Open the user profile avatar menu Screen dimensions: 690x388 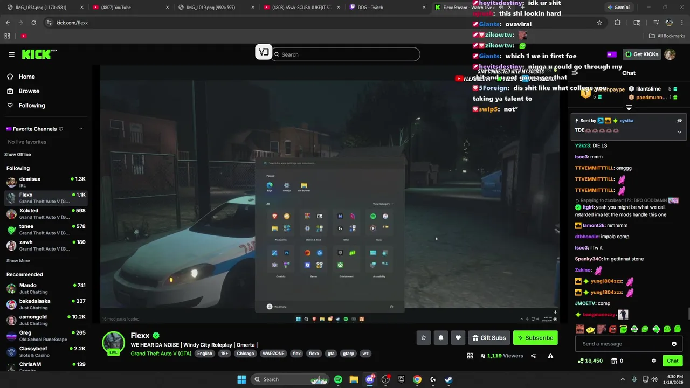(x=670, y=54)
